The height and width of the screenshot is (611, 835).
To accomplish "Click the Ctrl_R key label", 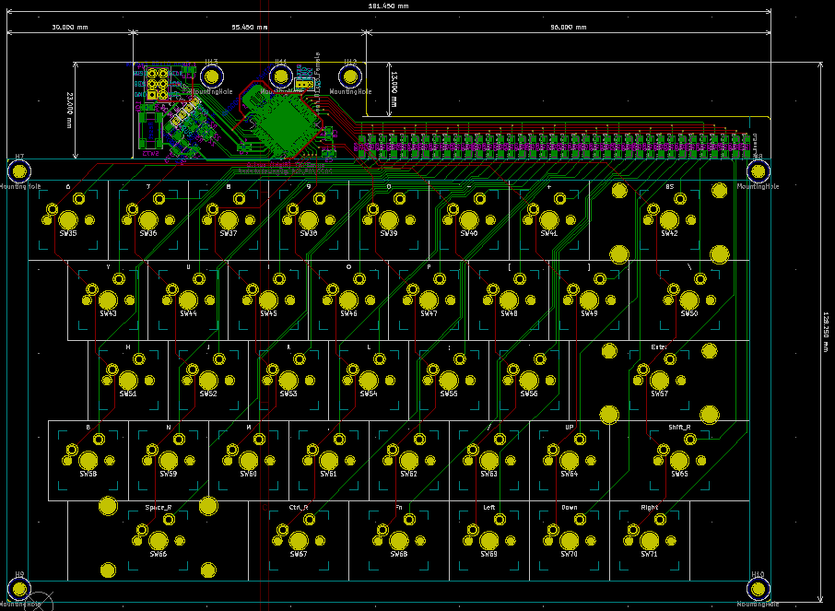I will click(299, 507).
